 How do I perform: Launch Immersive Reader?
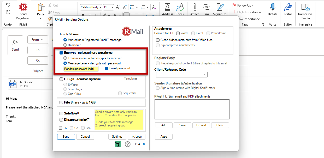coord(305,7)
